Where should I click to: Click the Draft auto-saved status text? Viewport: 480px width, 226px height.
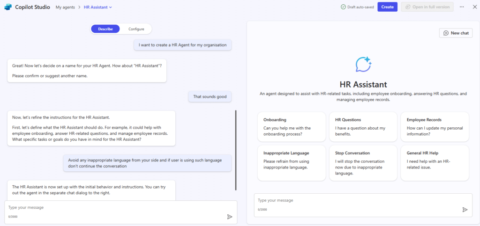tap(360, 7)
